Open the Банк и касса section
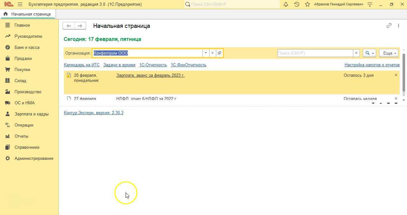The width and height of the screenshot is (407, 215). 27,47
